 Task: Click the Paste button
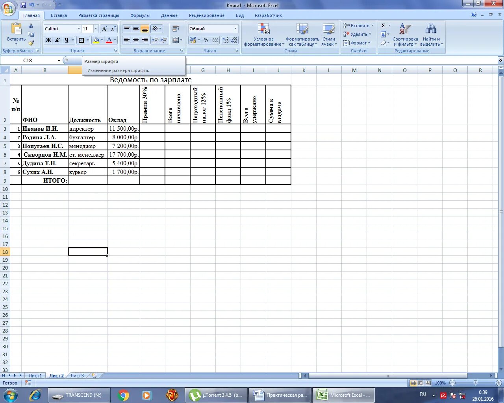(16, 34)
